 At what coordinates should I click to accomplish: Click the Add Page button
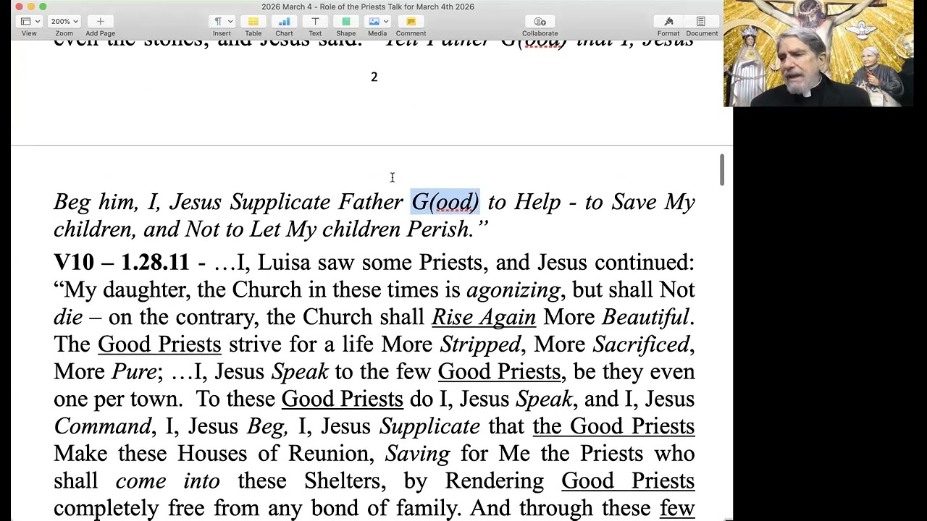point(100,25)
